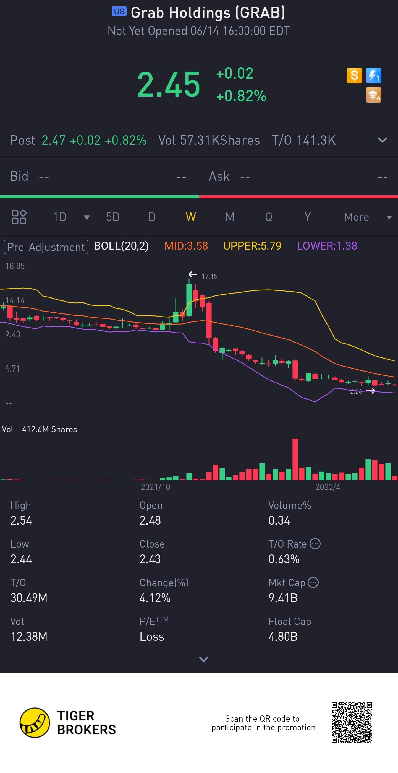Screen dimensions: 398x773
Task: Expand more stock statistics chevron
Action: [x=203, y=659]
